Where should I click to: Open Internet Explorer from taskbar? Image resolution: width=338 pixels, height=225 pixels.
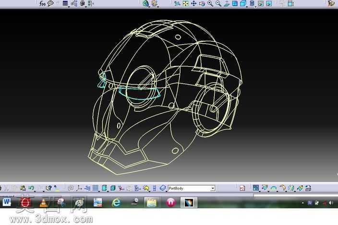tap(116, 202)
